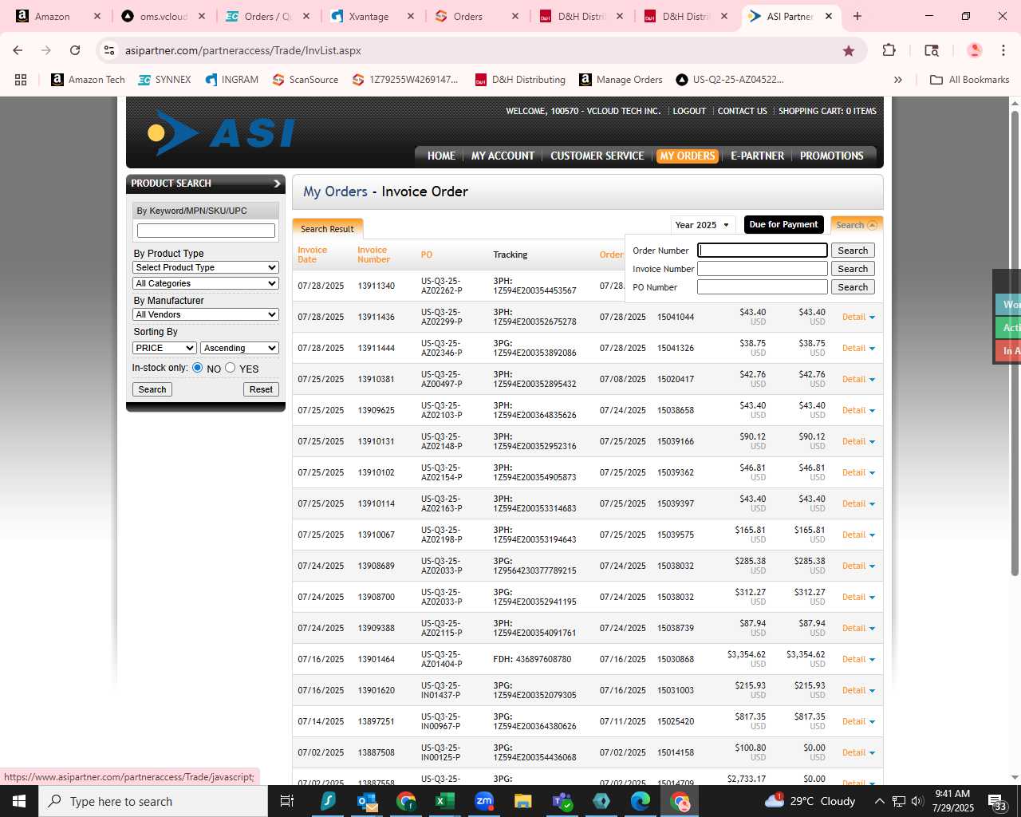Sort by Invoice Number column header
This screenshot has width=1021, height=817.
tap(373, 255)
